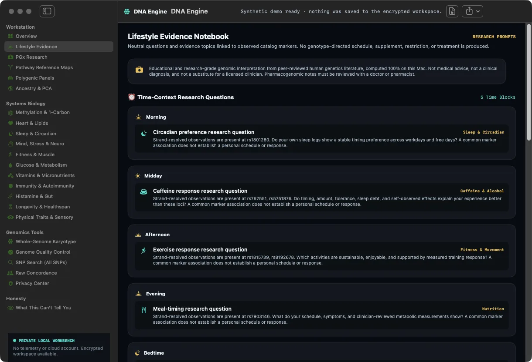The image size is (532, 362).
Task: Click the Mind, Stress & Neuro brain icon
Action: pyautogui.click(x=10, y=144)
